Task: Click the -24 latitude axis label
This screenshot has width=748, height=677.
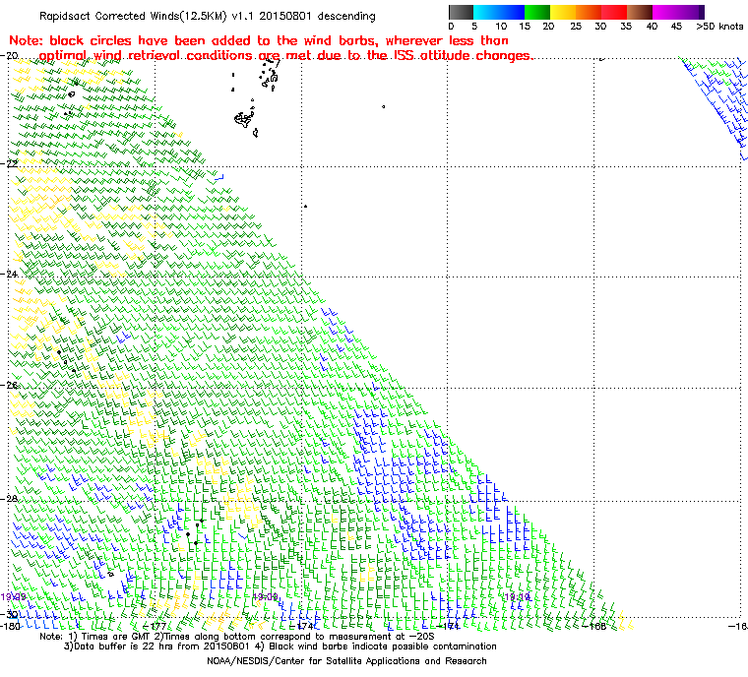Action: 9,275
